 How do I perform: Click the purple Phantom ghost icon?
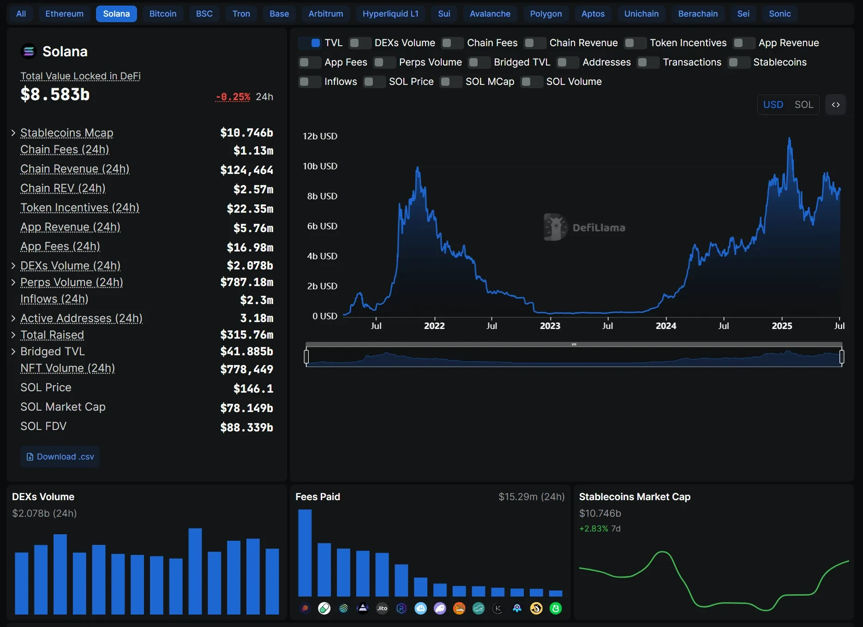click(440, 609)
